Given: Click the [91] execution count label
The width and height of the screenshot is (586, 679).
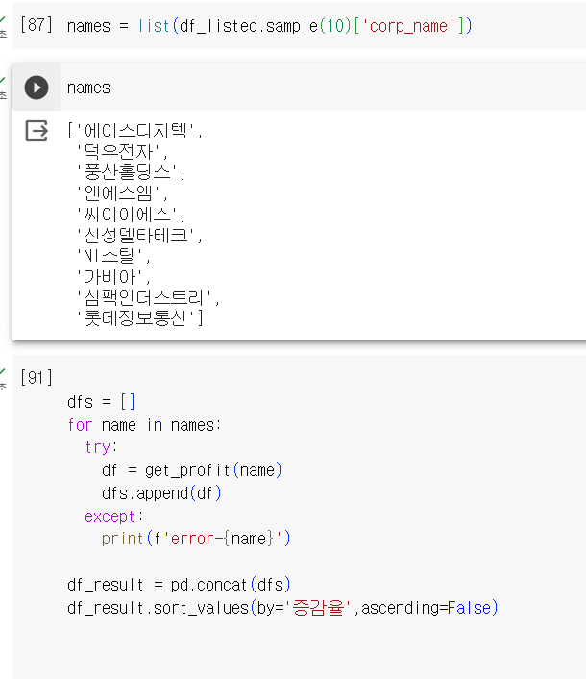Looking at the screenshot, I should pyautogui.click(x=37, y=378).
